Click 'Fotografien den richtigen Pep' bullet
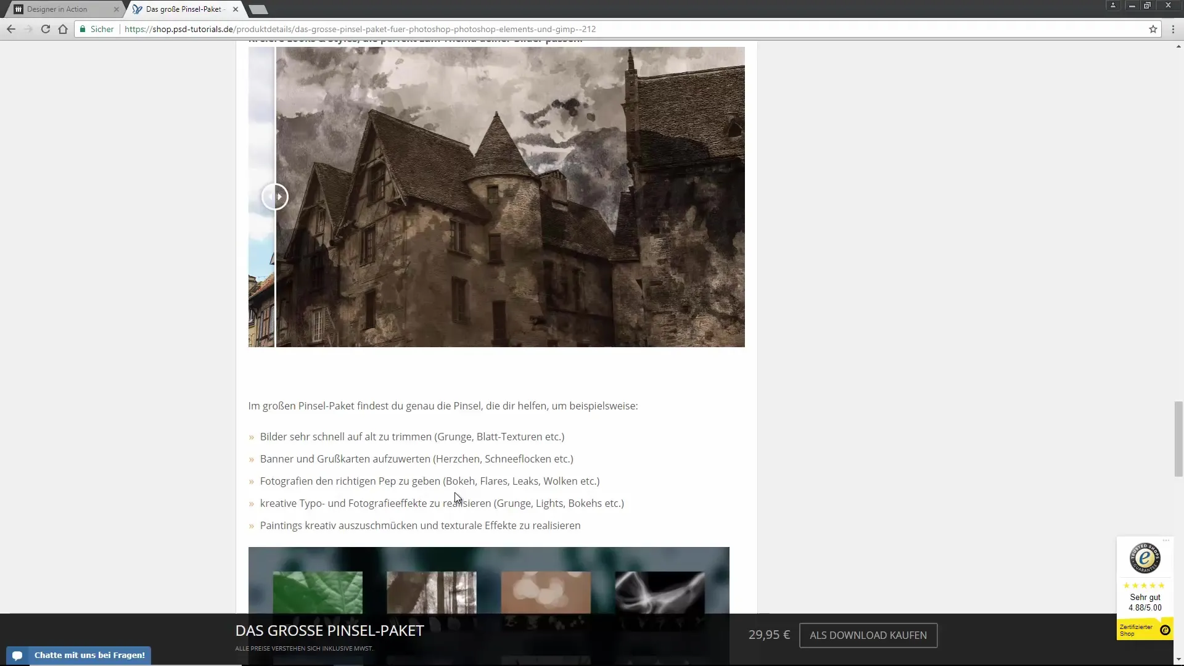 click(x=430, y=481)
